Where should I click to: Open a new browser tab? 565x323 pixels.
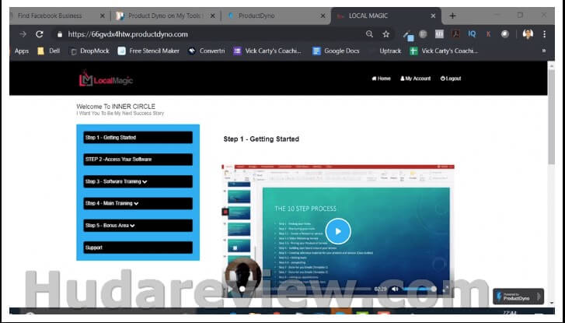pyautogui.click(x=452, y=16)
